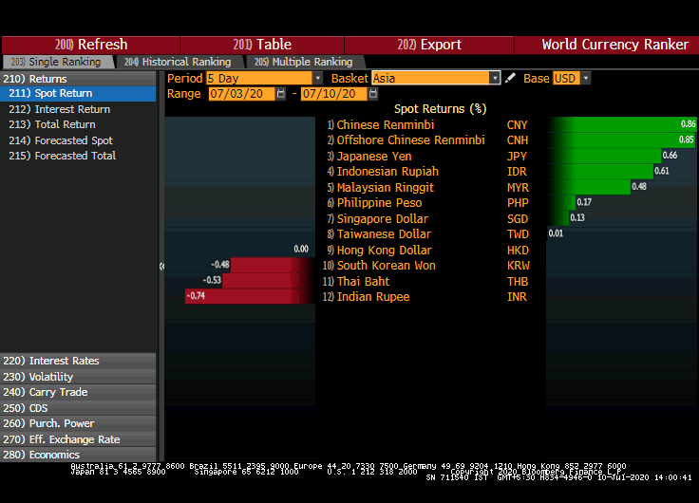The image size is (699, 503).
Task: Collapse the left panel with the double-arrow icon
Action: tap(161, 267)
